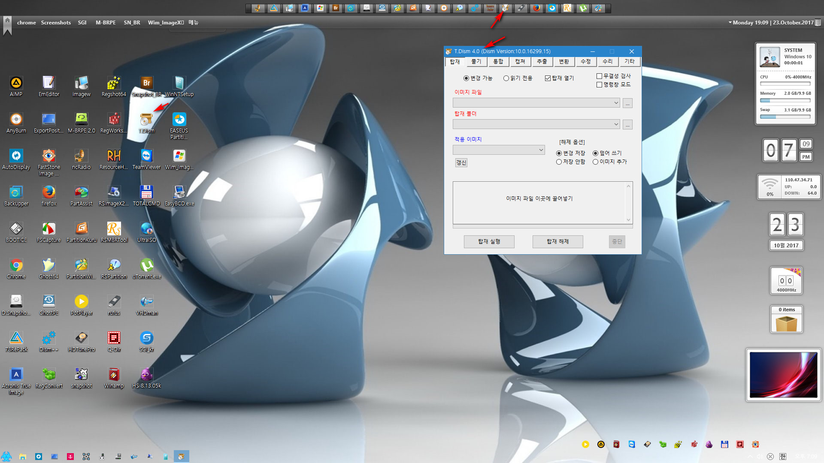The image size is (824, 463).
Task: Enable the 명령창 모드 checkbox
Action: (614, 84)
